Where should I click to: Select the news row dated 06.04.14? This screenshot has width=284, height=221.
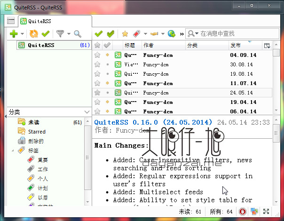tap(182, 111)
